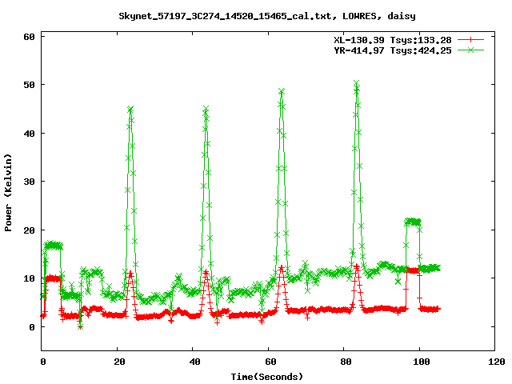Click the green calibration plateau near 98 seconds
The height and width of the screenshot is (384, 512).
click(x=413, y=222)
